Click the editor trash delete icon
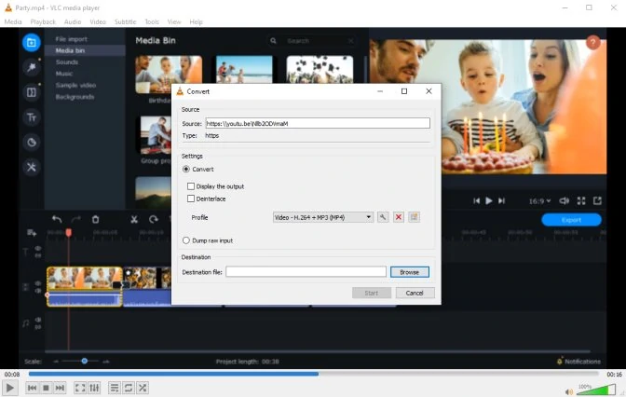The height and width of the screenshot is (397, 626). point(95,219)
